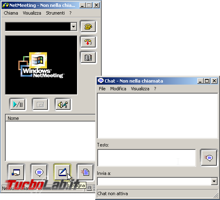
Task: Toggle picture-in-picture video button
Action: tap(41, 104)
